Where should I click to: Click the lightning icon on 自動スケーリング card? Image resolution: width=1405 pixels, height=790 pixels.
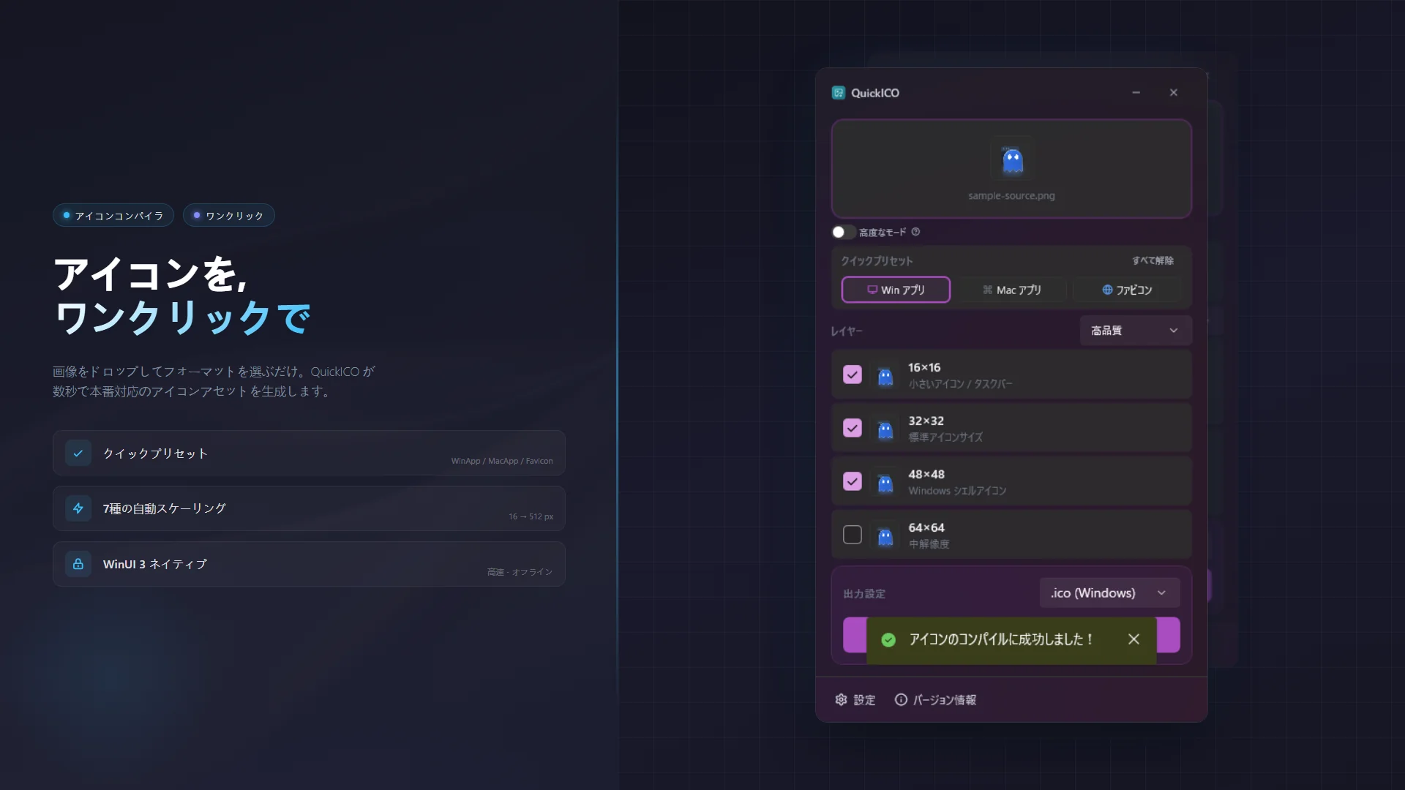pyautogui.click(x=78, y=508)
